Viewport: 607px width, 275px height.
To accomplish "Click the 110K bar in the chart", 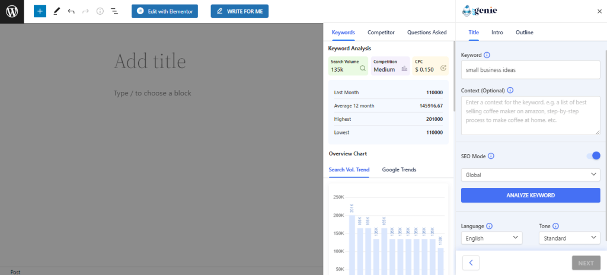I will point(440,261).
